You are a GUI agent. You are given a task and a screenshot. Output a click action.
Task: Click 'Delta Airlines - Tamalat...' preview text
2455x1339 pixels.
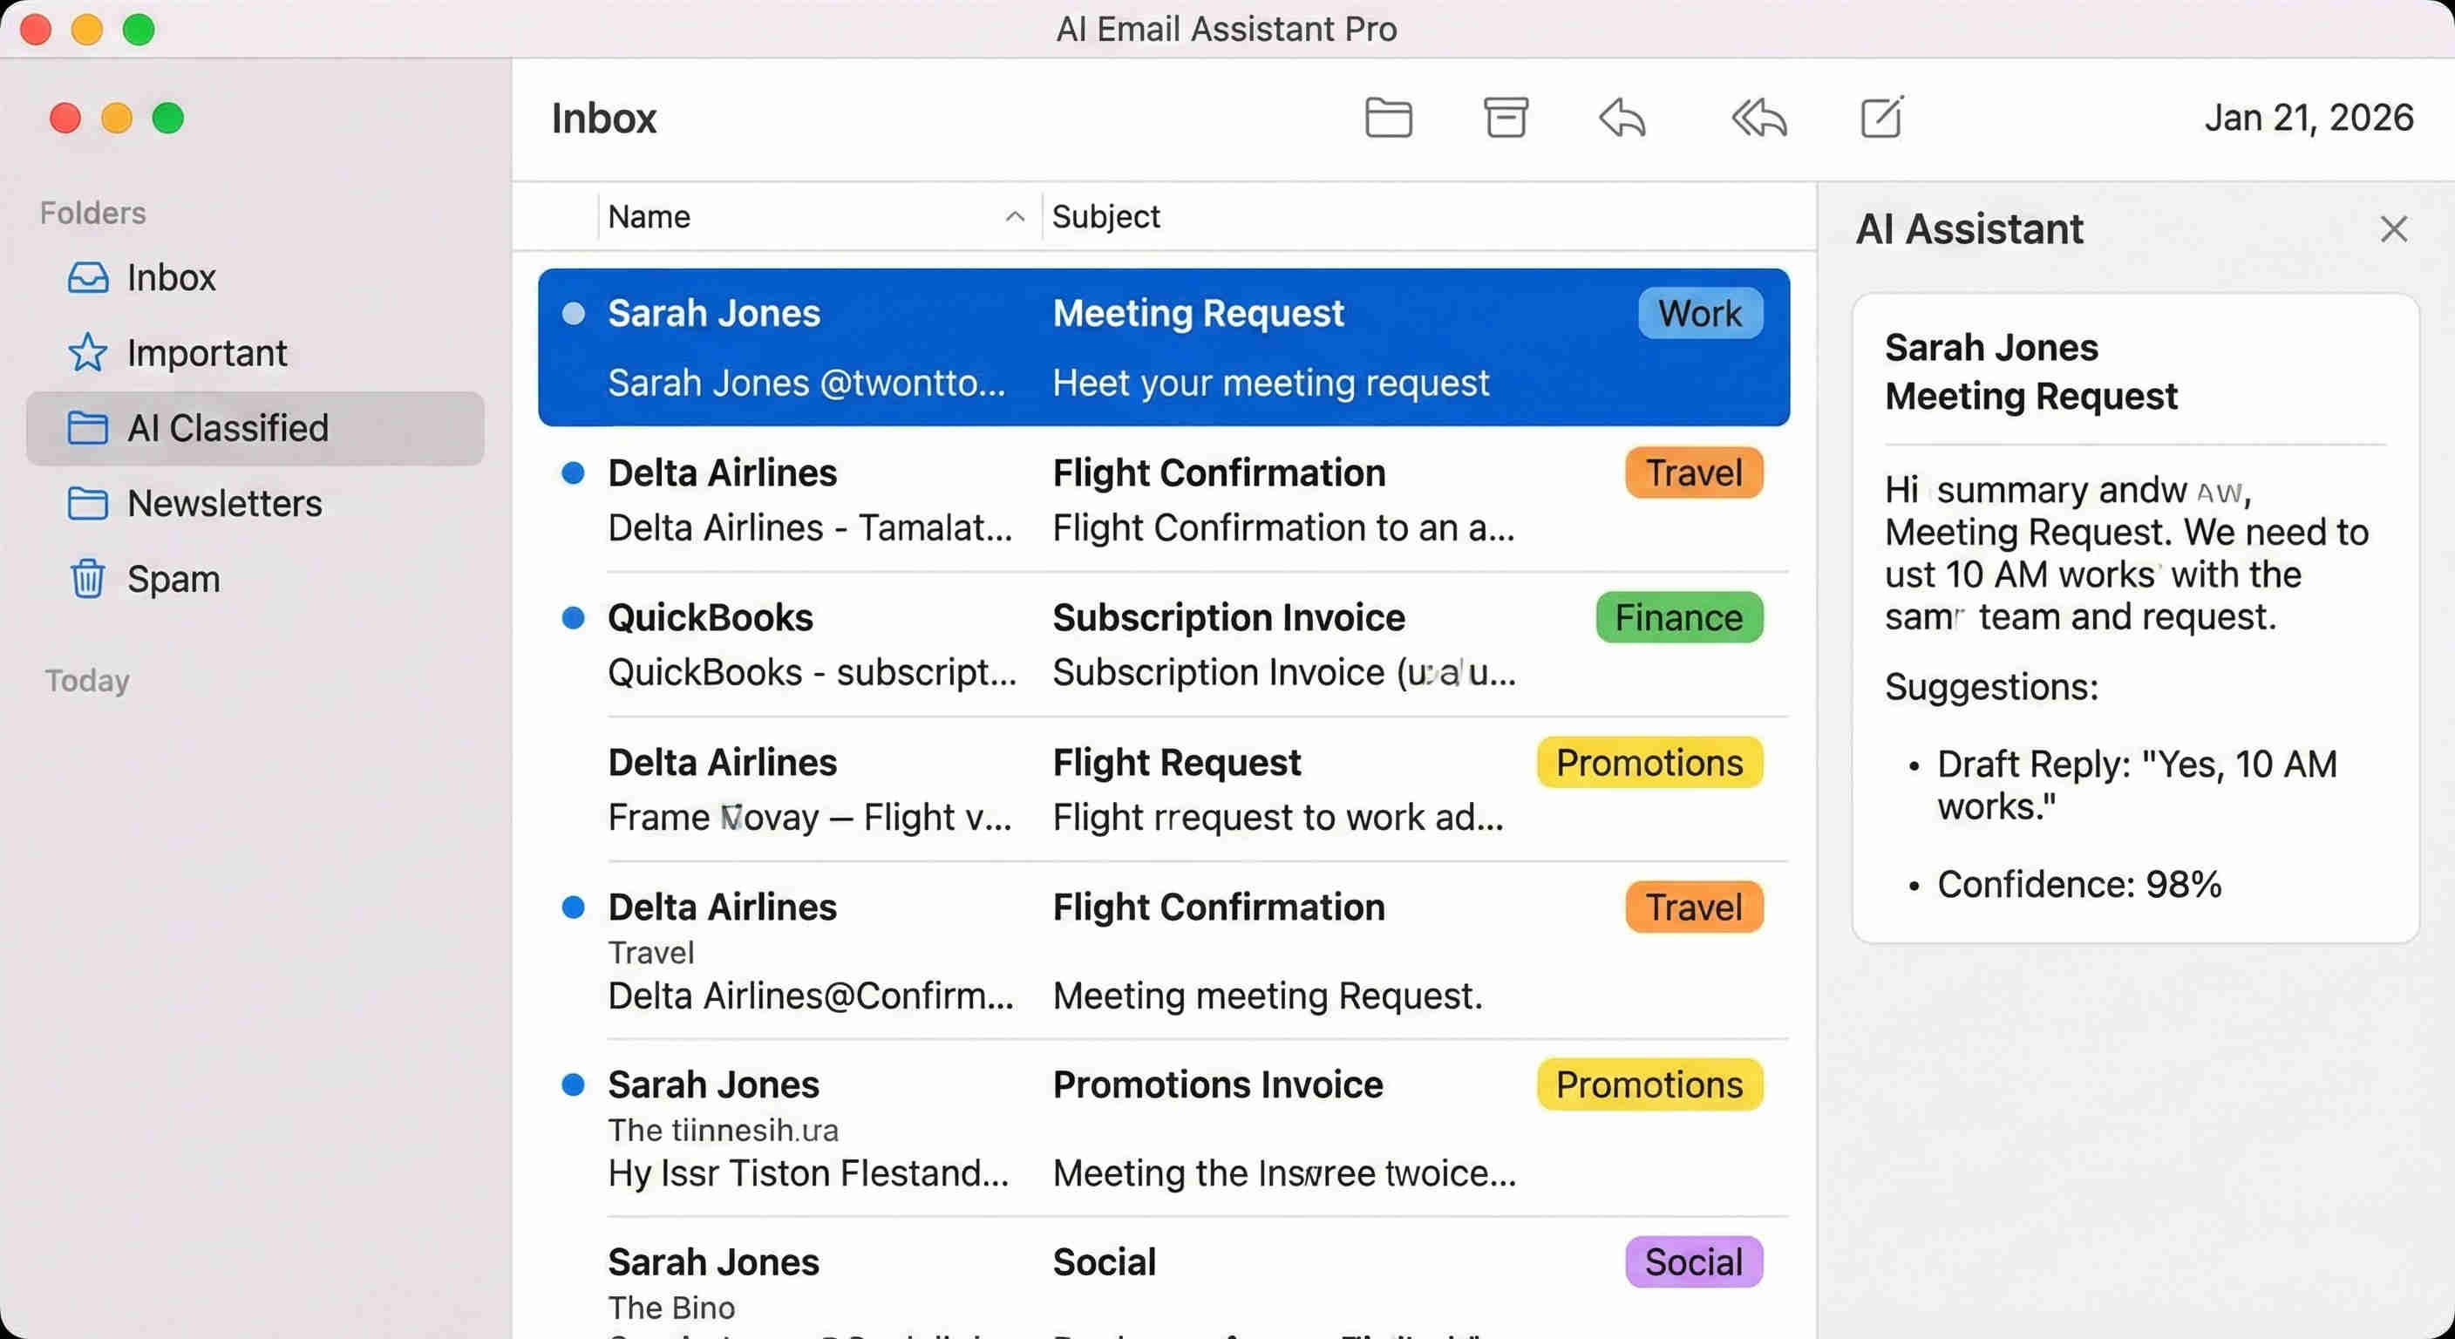tap(810, 528)
